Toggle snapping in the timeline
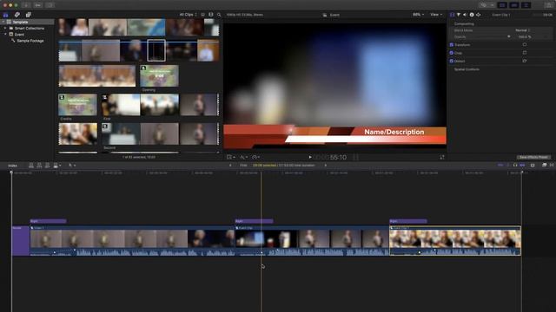This screenshot has height=312, width=556. 522,166
